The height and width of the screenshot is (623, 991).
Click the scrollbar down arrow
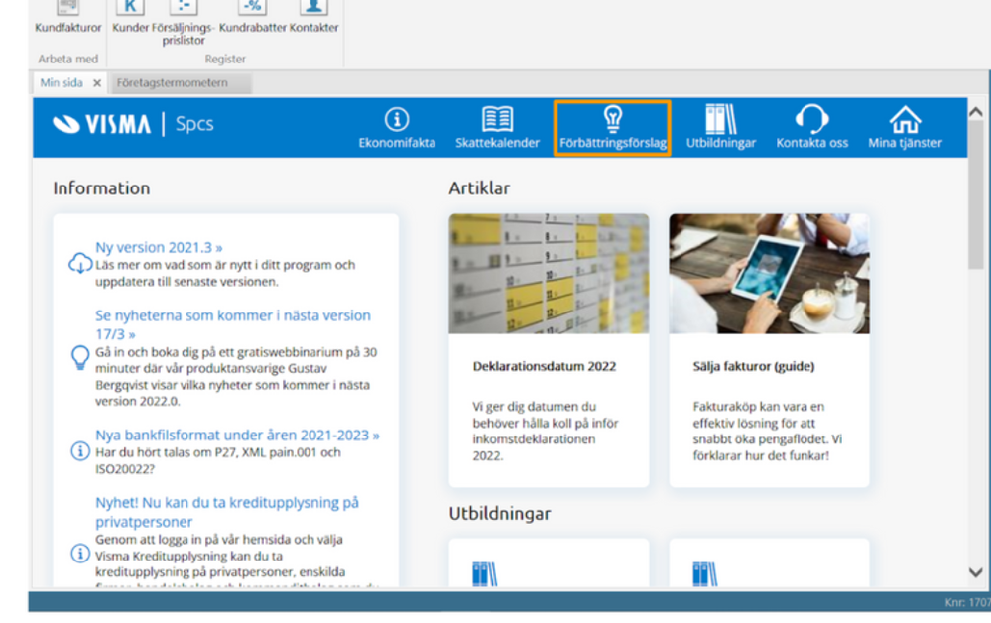tap(976, 572)
